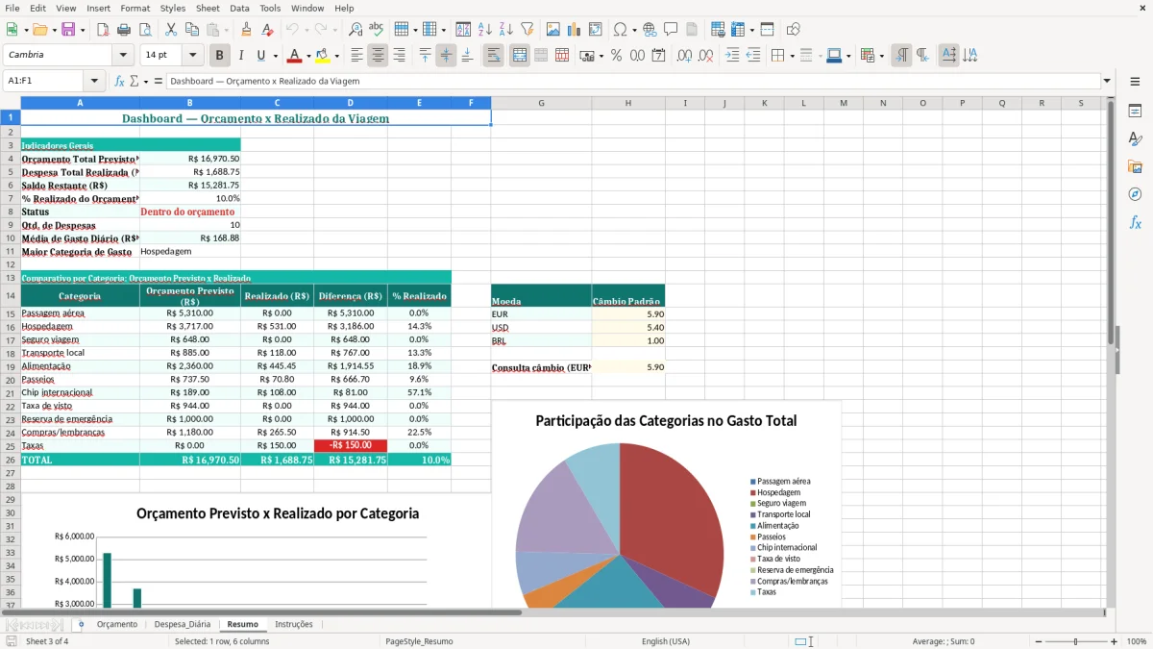
Task: Open the Sheet menu
Action: click(x=208, y=8)
